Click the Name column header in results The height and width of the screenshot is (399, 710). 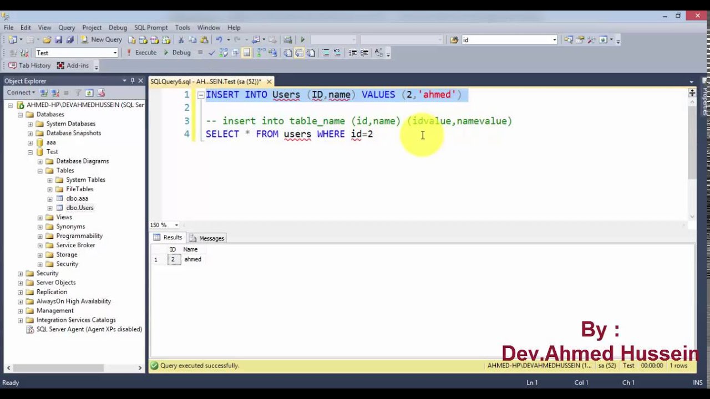[x=190, y=249]
